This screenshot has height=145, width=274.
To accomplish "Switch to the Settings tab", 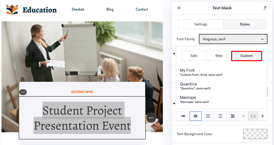I will pos(201,24).
